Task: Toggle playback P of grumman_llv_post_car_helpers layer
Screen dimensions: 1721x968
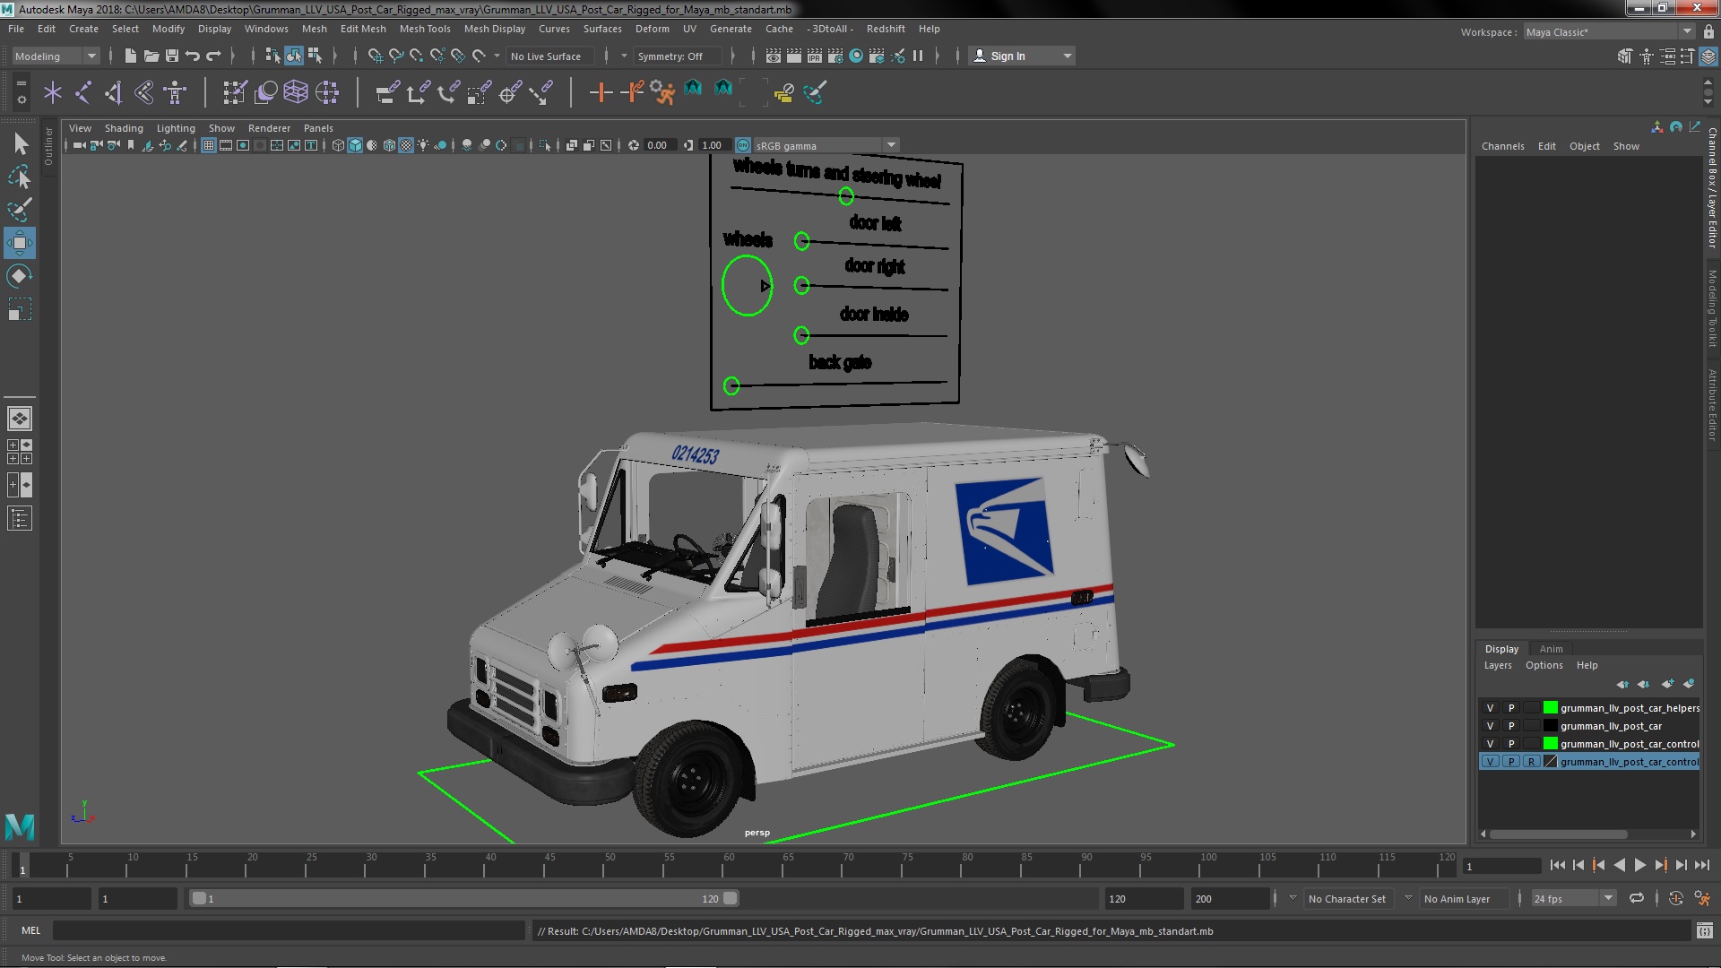Action: point(1511,708)
